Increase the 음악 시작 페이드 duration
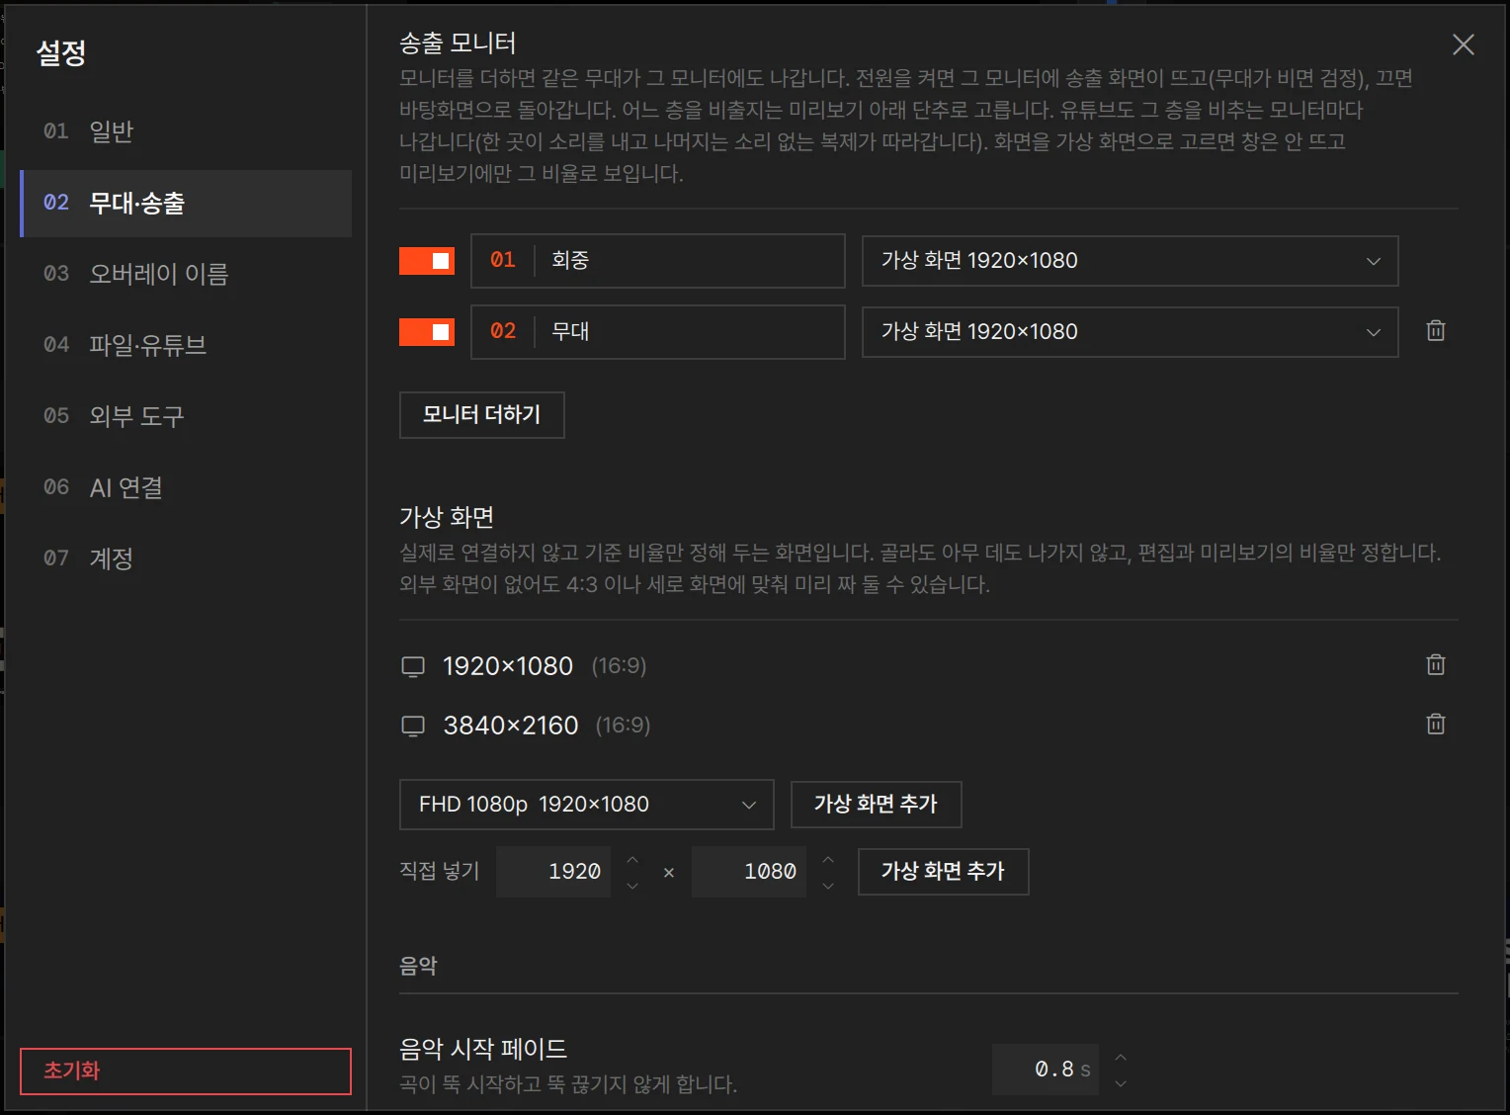Image resolution: width=1510 pixels, height=1115 pixels. 1121,1057
